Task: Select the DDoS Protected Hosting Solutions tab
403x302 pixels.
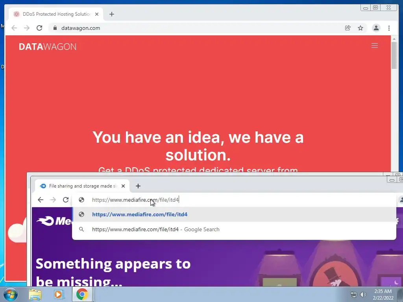Action: 56,14
